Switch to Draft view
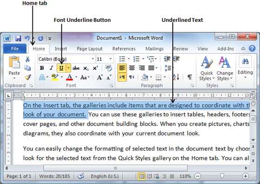260x184 pixels. click(x=172, y=177)
